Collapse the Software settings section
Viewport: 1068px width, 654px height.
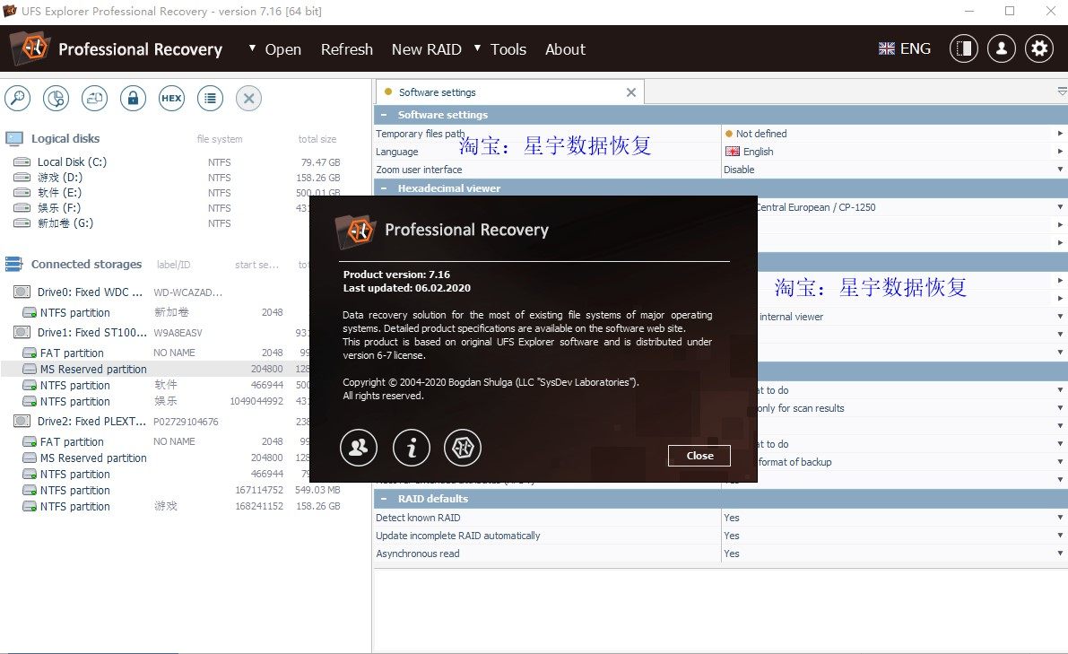pyautogui.click(x=384, y=115)
